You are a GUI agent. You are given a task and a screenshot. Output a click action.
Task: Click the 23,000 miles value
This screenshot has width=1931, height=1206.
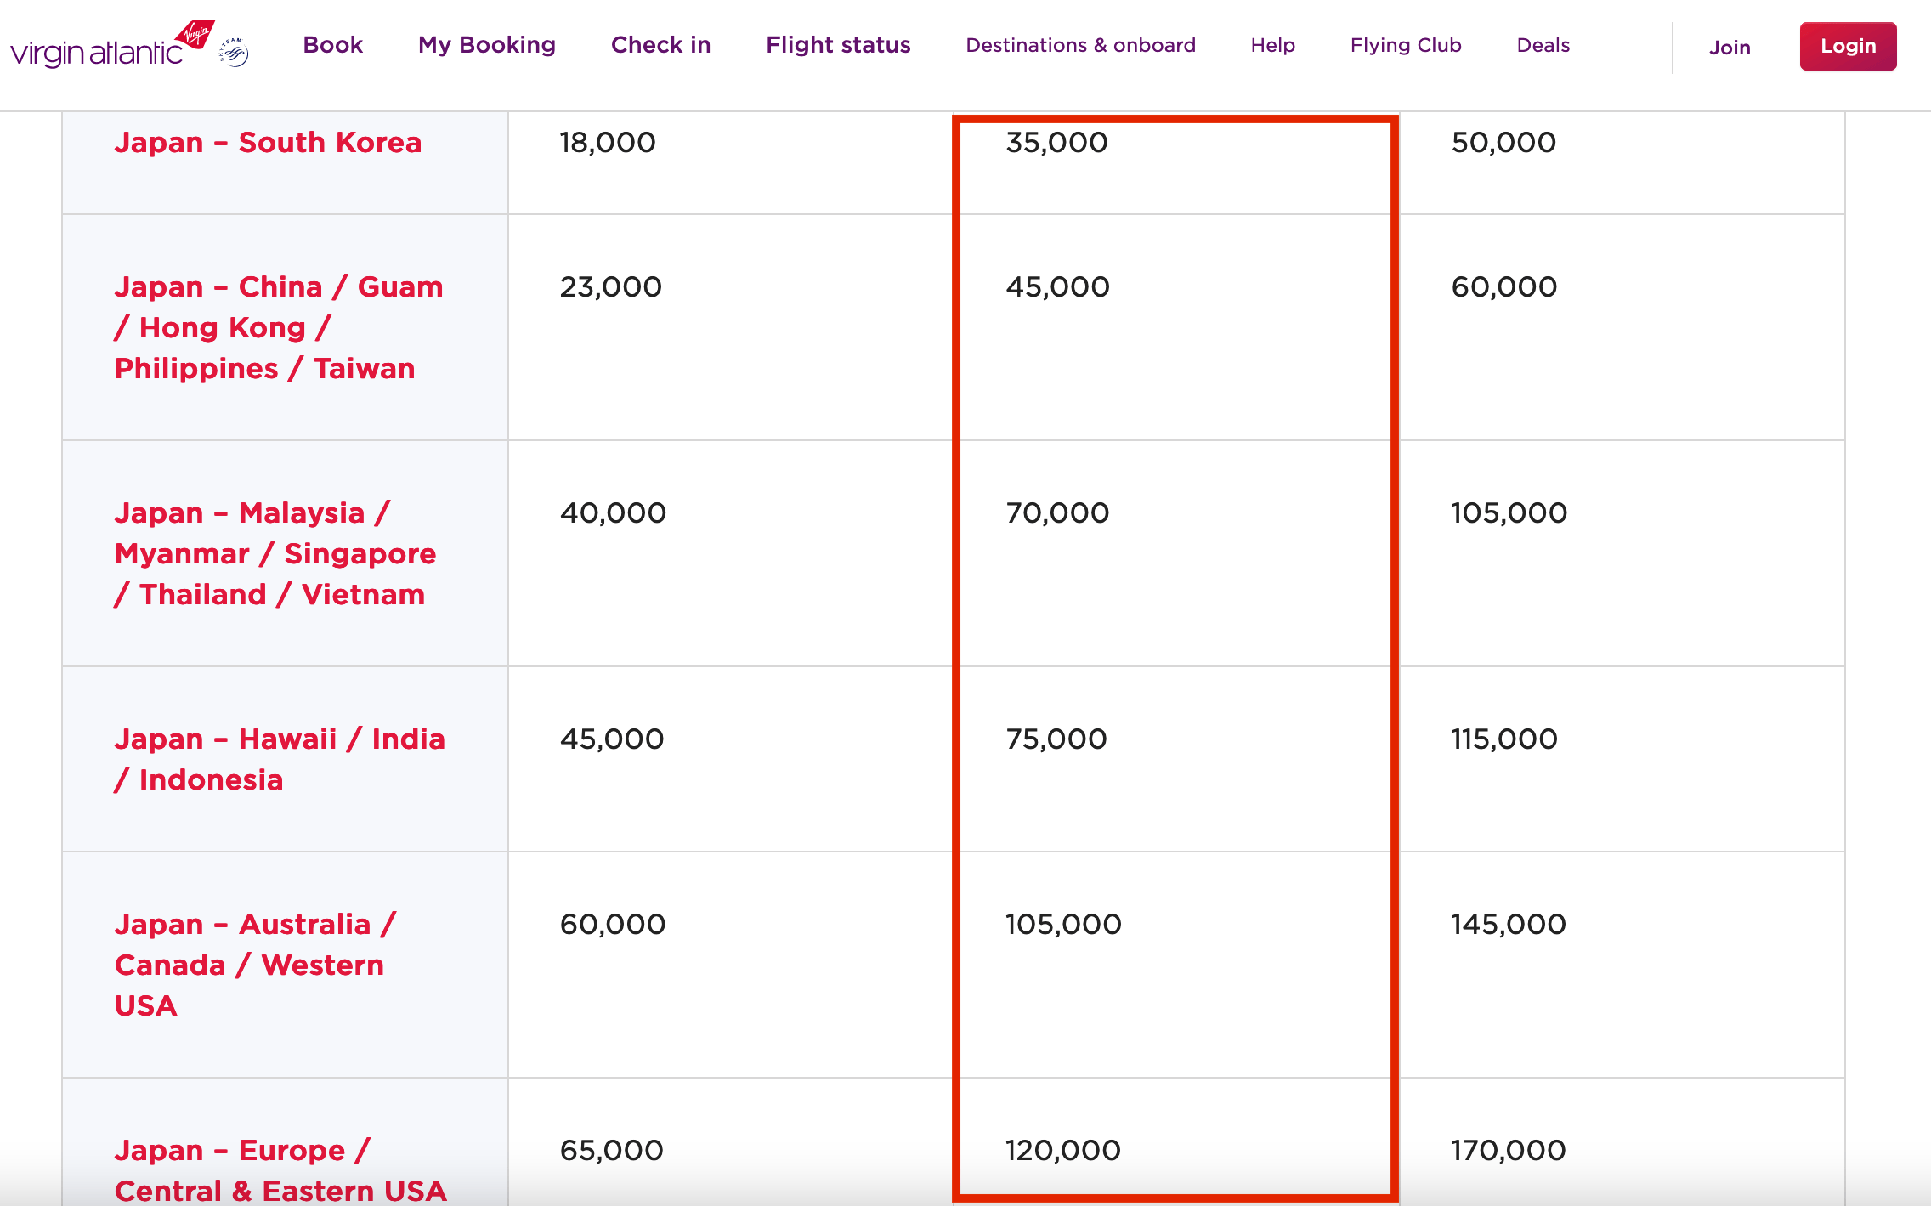point(610,286)
